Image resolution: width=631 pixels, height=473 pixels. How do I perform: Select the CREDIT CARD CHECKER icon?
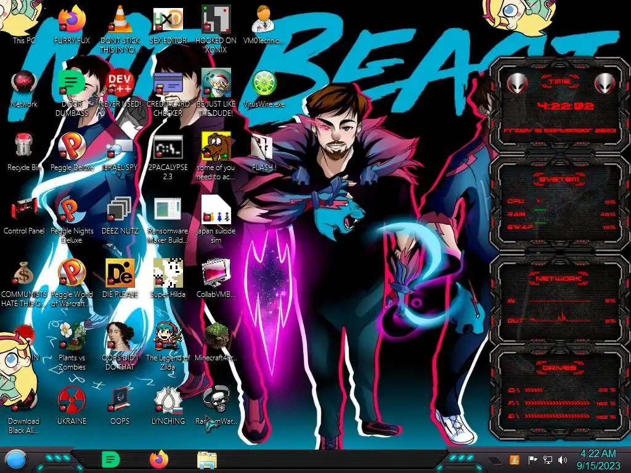pos(168,92)
